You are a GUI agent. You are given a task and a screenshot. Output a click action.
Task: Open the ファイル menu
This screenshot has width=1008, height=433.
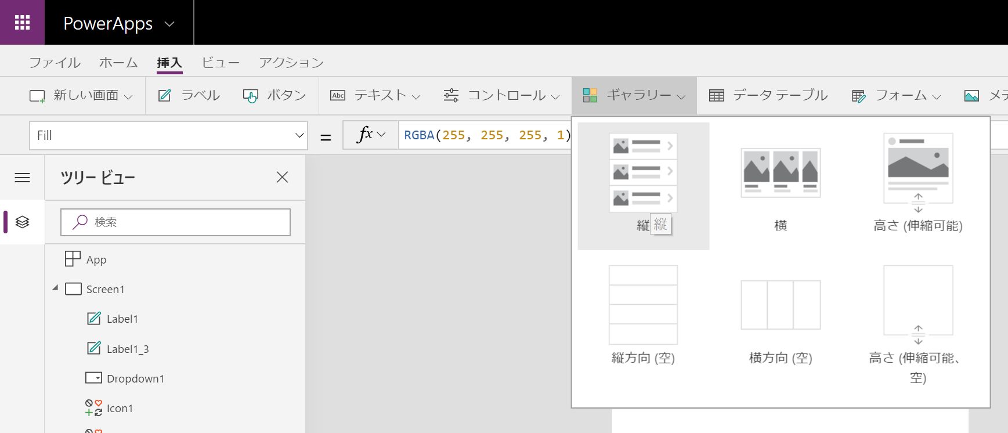click(55, 62)
